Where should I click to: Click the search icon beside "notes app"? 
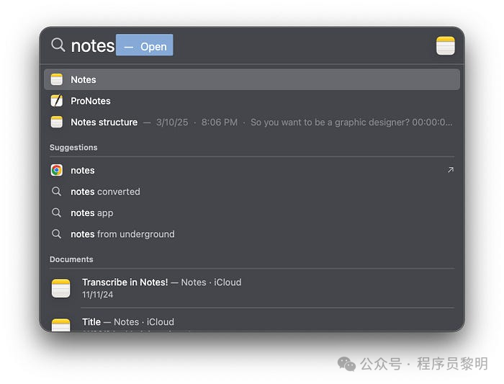pos(57,213)
